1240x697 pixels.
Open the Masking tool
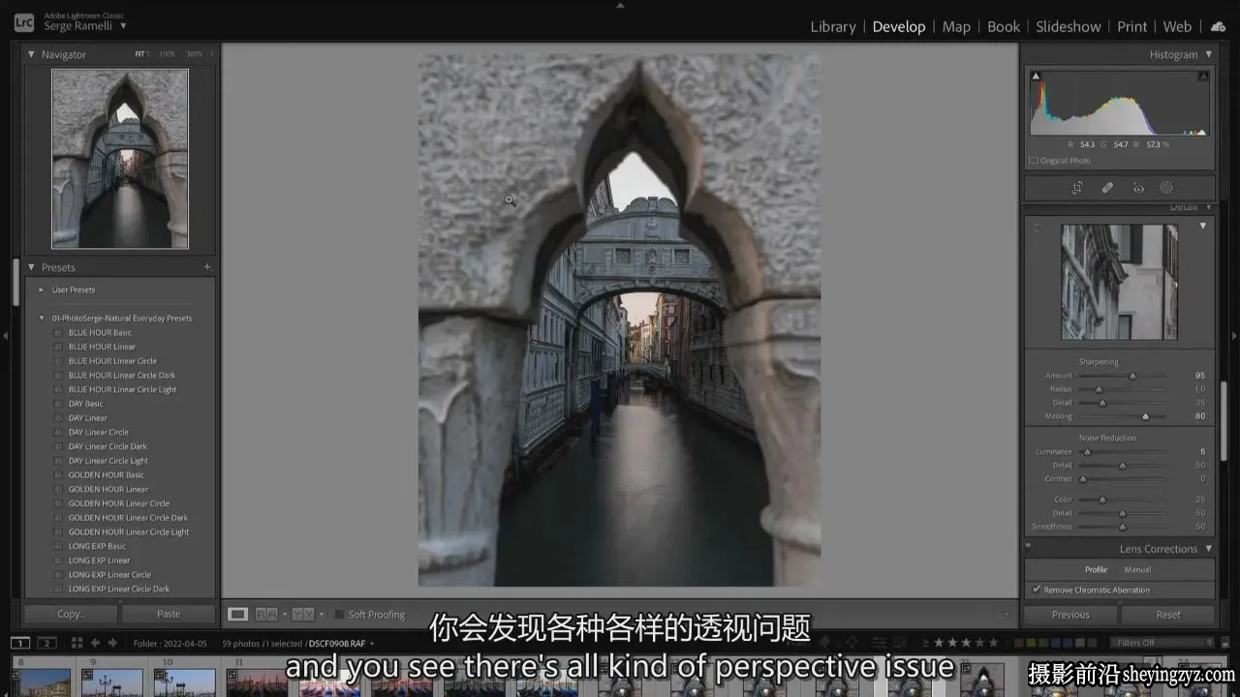click(x=1166, y=188)
